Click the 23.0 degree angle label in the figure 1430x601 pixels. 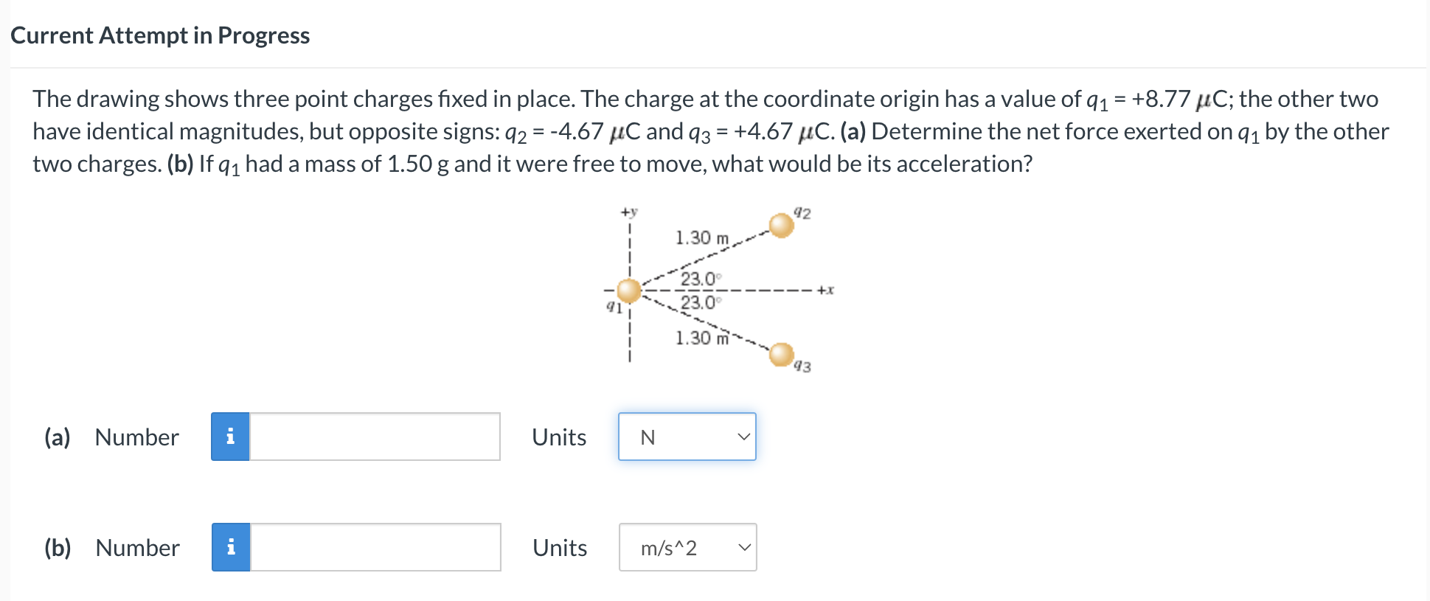[699, 279]
